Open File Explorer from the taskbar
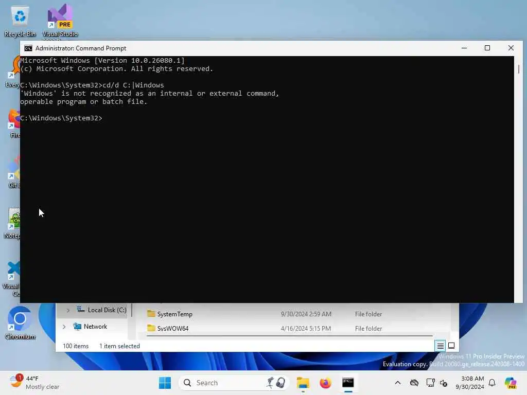The height and width of the screenshot is (395, 527). (303, 383)
